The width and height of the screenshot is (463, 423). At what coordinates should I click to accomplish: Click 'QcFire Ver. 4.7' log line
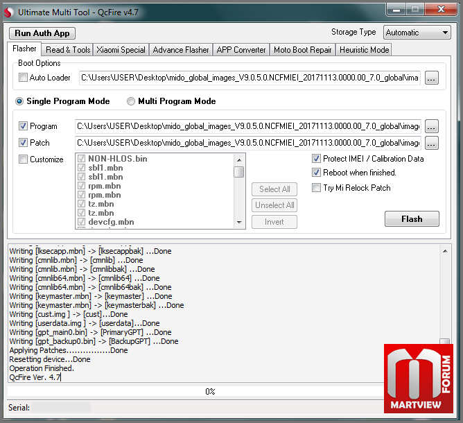click(x=35, y=377)
